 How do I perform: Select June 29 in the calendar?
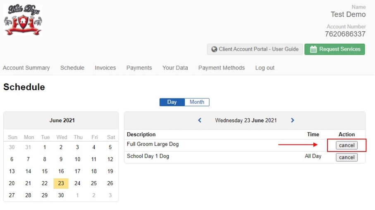[45, 195]
